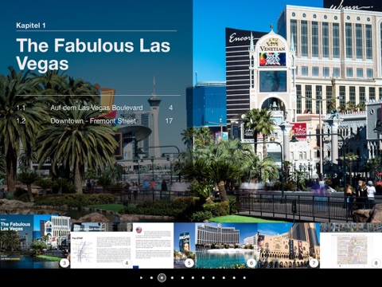Open section 'Downtown - Fremont Street'
Viewport: 382px width, 287px height.
tap(93, 121)
